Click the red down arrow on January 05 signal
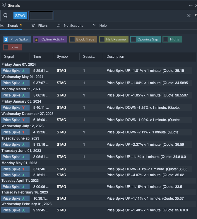The width and height of the screenshot is (197, 219). coord(23,108)
